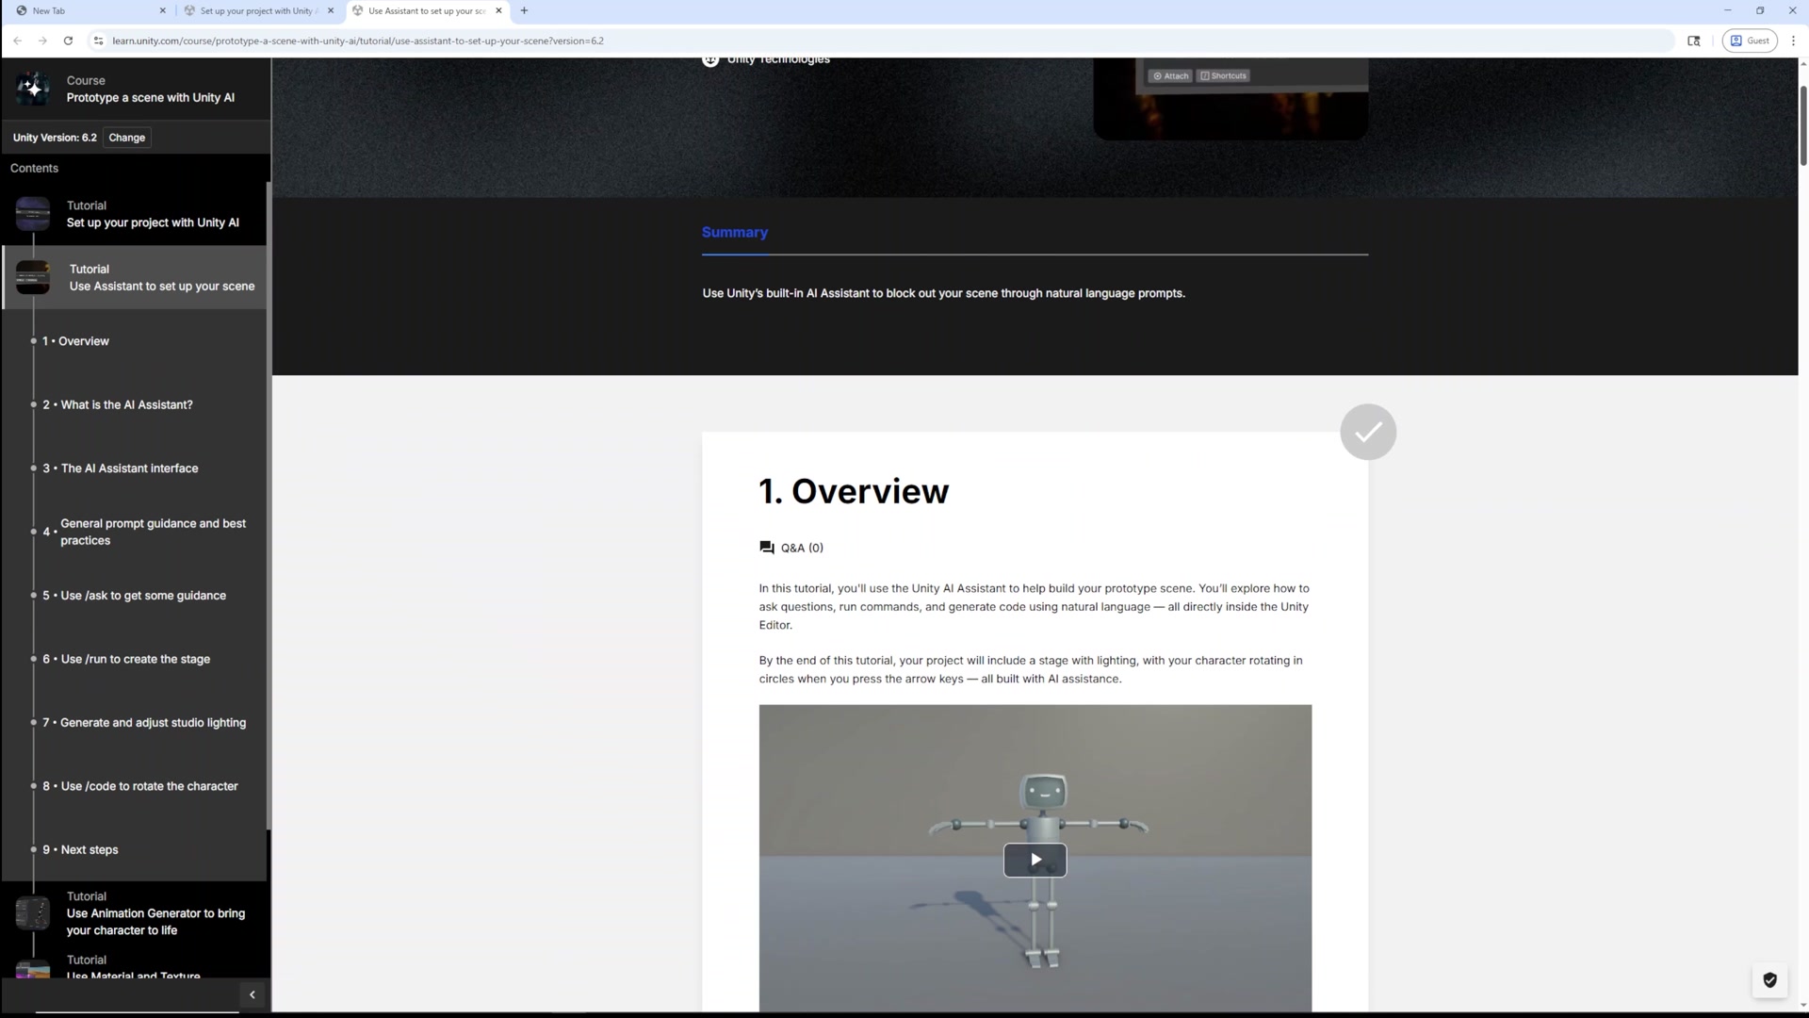This screenshot has height=1018, width=1809.
Task: Jump to 'What is the AI Assistant?' section
Action: 118,404
